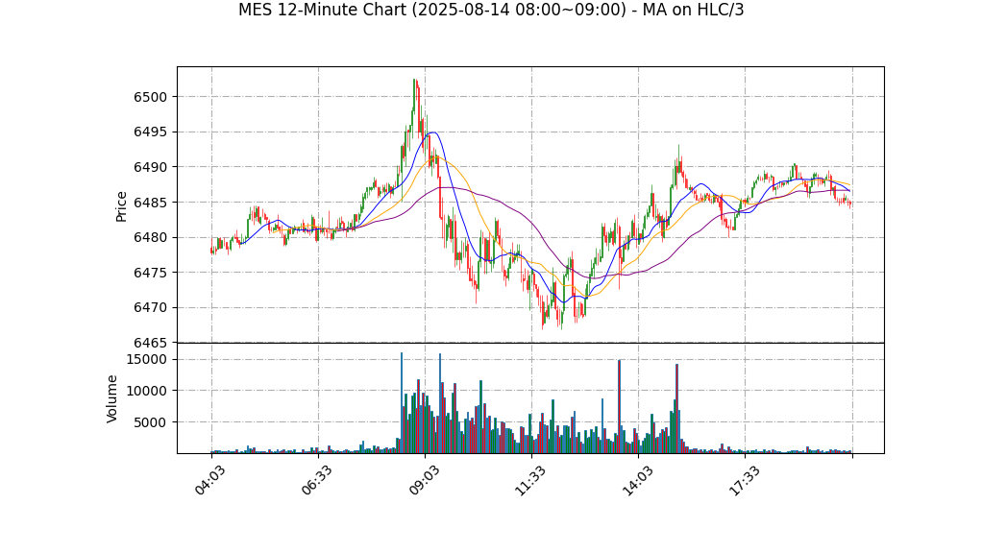Click the 09:03 time axis label

point(424,481)
